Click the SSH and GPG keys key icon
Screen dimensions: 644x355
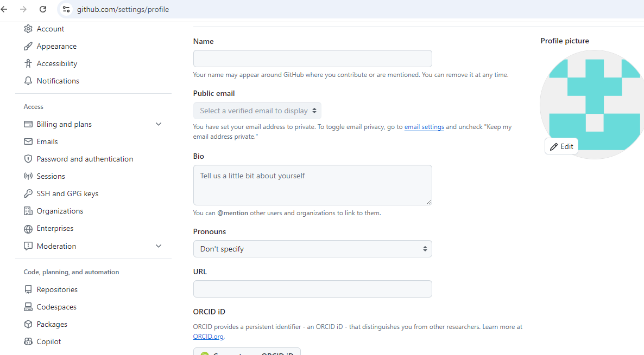28,193
